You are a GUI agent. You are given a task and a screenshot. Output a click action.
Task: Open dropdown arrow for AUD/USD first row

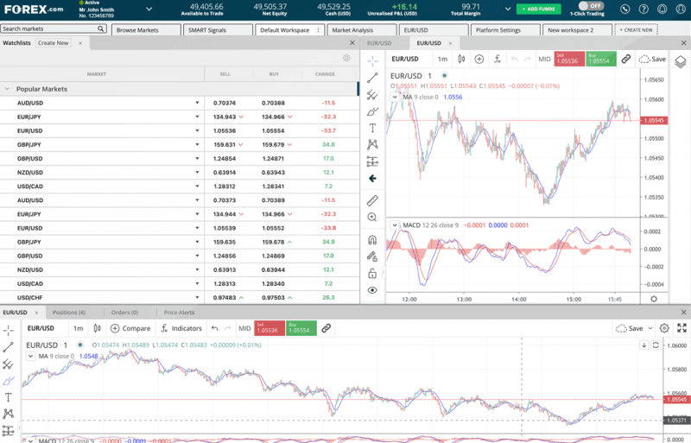pyautogui.click(x=197, y=103)
